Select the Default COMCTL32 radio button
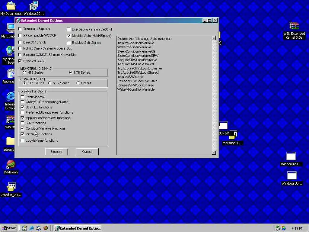 (x=78, y=83)
